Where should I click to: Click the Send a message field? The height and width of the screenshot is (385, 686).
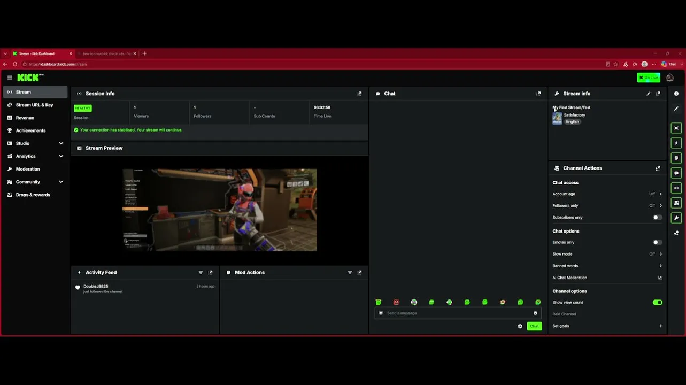458,313
